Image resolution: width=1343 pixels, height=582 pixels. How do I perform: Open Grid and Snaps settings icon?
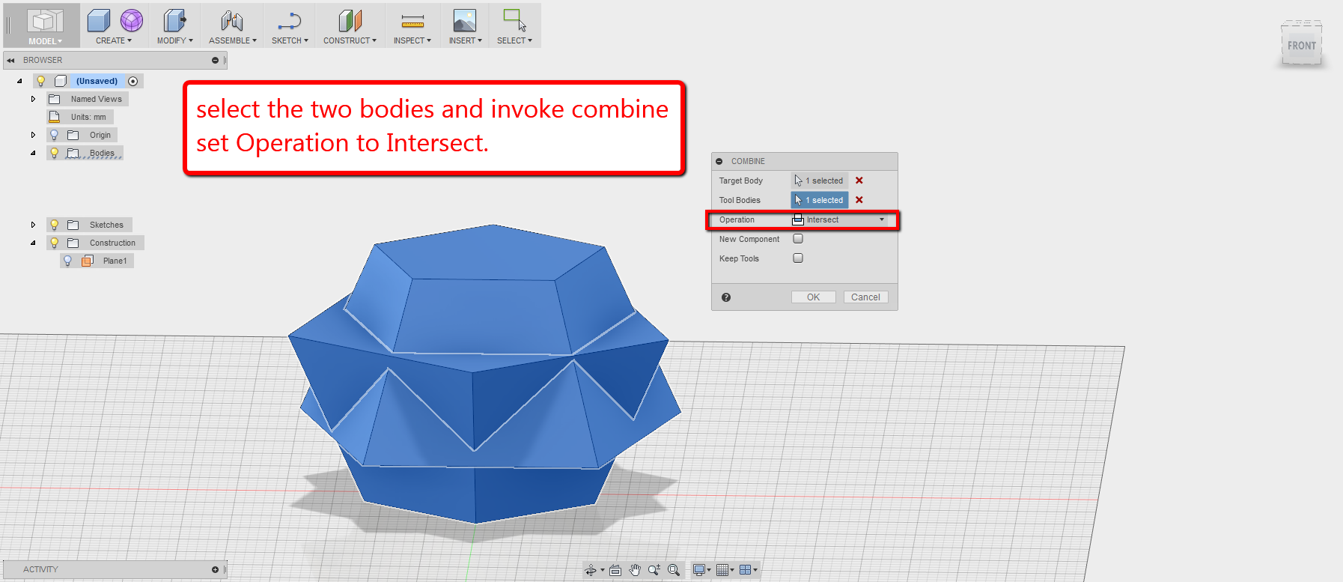722,570
